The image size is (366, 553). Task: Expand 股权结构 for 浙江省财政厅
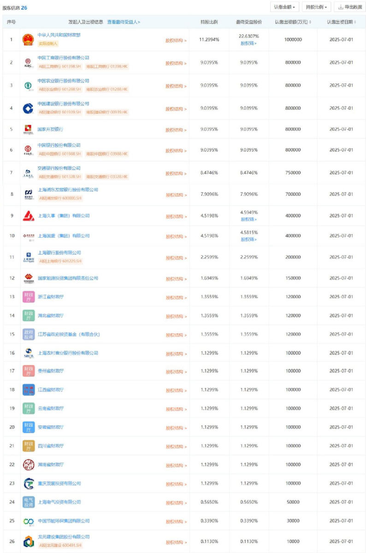click(x=176, y=297)
